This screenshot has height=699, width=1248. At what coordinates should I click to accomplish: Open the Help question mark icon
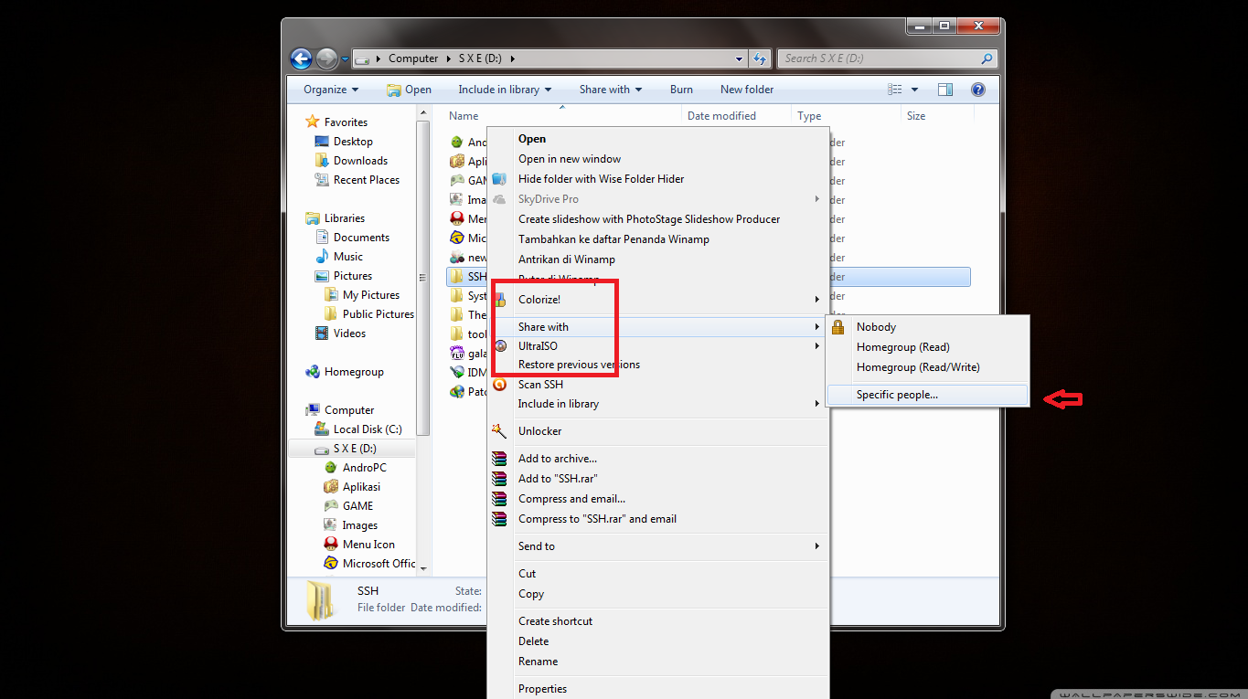(x=977, y=90)
